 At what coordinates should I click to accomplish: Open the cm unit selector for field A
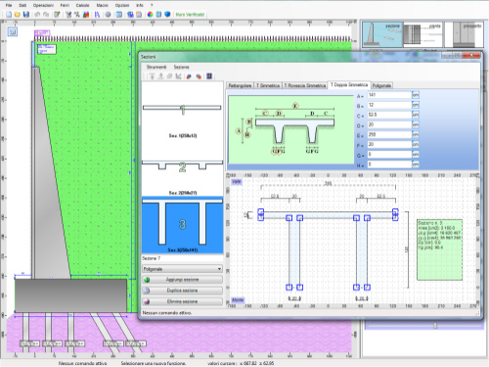[416, 95]
